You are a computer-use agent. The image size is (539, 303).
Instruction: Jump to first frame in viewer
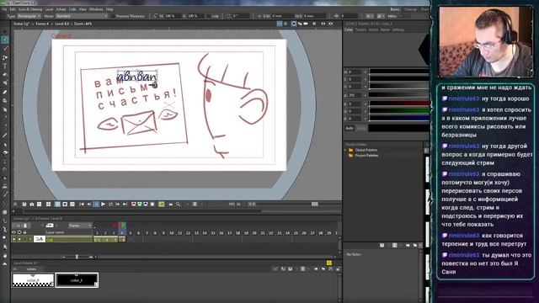pos(82,204)
